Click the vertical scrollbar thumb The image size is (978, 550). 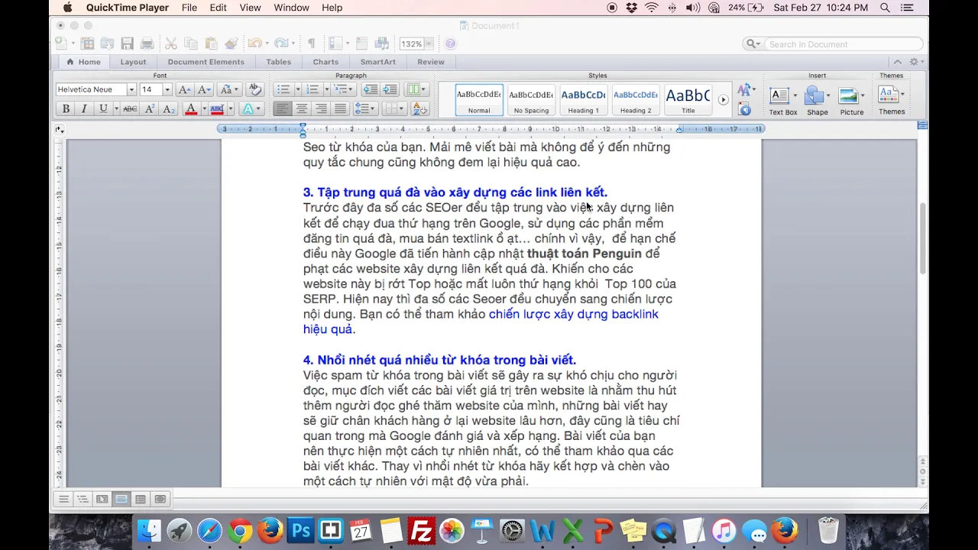(923, 238)
